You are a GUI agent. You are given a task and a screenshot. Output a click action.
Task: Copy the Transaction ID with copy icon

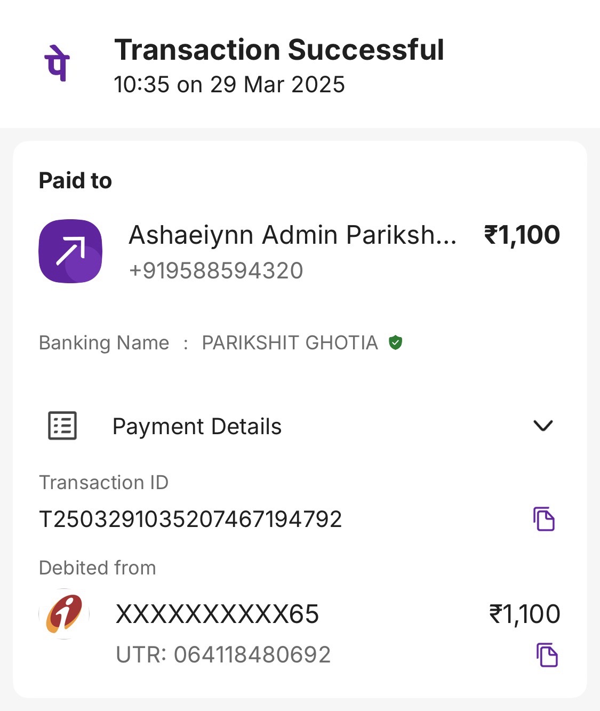pyautogui.click(x=544, y=519)
